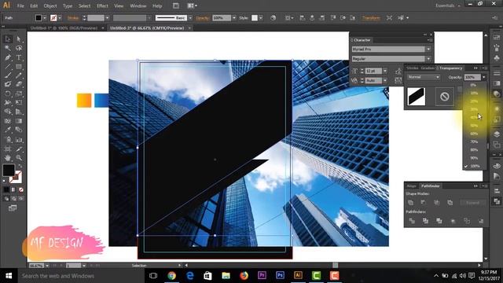Viewport: 503px width, 283px height.
Task: Pick the Eyedropper tool
Action: click(x=8, y=130)
